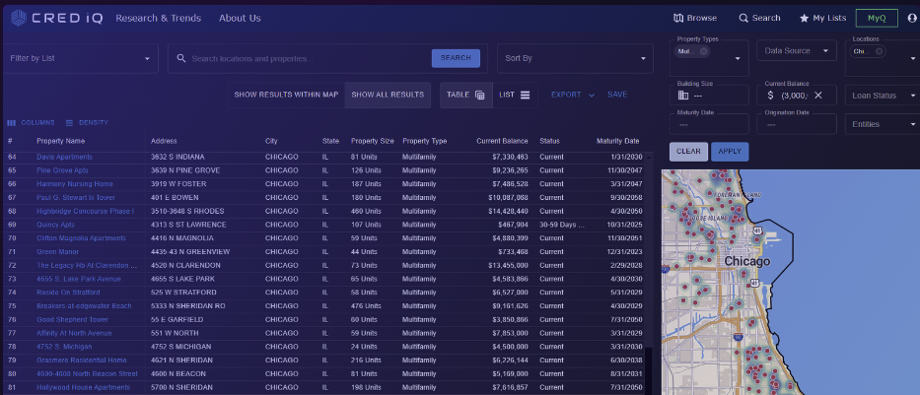Expand Locations dropdown arrow

913,58
